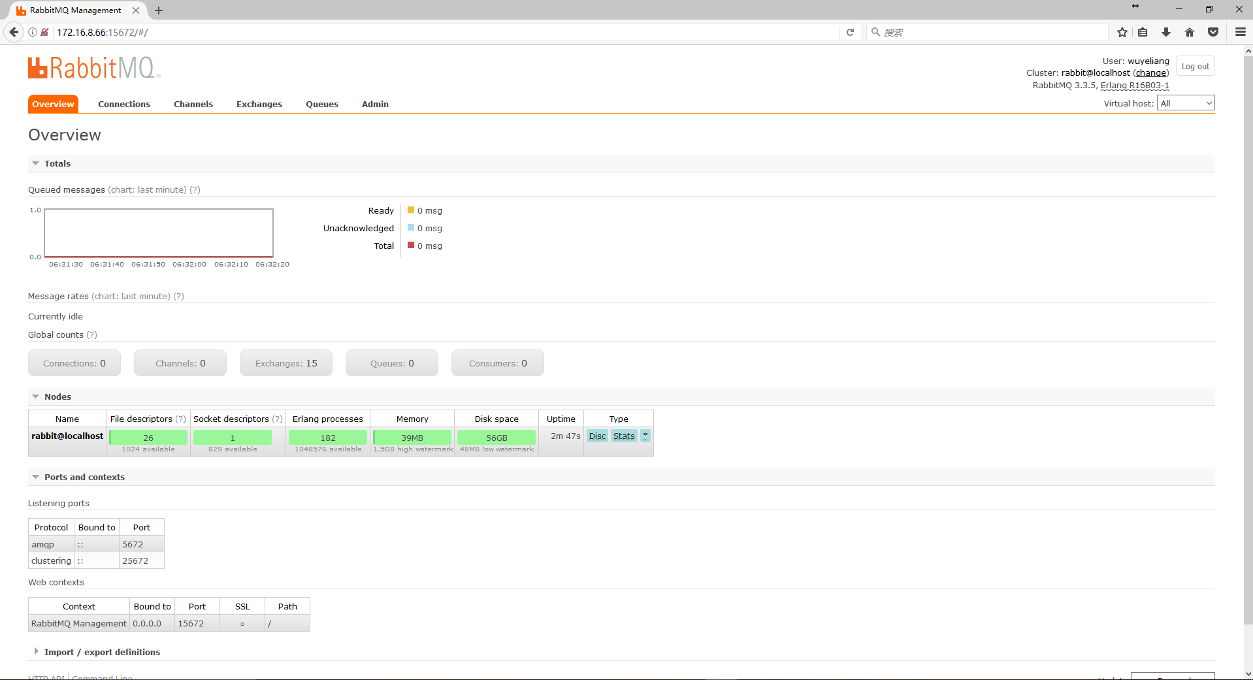This screenshot has height=680, width=1253.
Task: Open the bookmarks list icon
Action: point(1143,32)
